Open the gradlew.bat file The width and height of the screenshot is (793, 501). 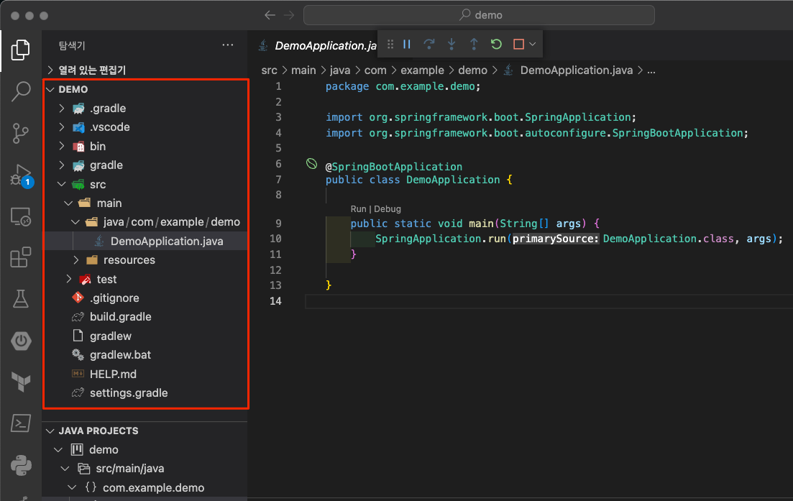coord(146,355)
